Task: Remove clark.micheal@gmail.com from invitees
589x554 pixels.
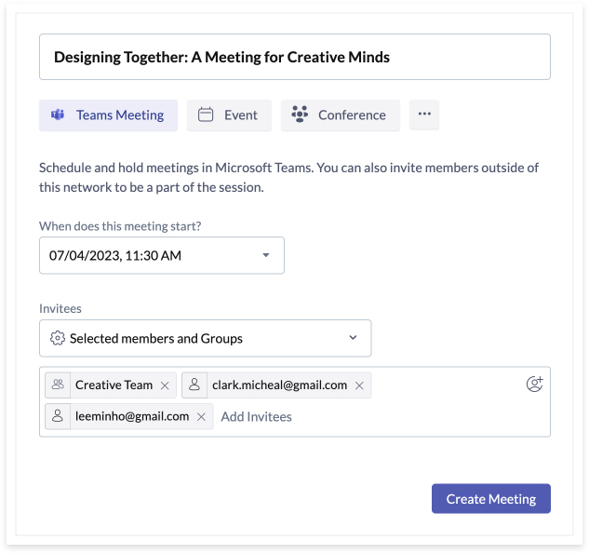Action: tap(359, 385)
